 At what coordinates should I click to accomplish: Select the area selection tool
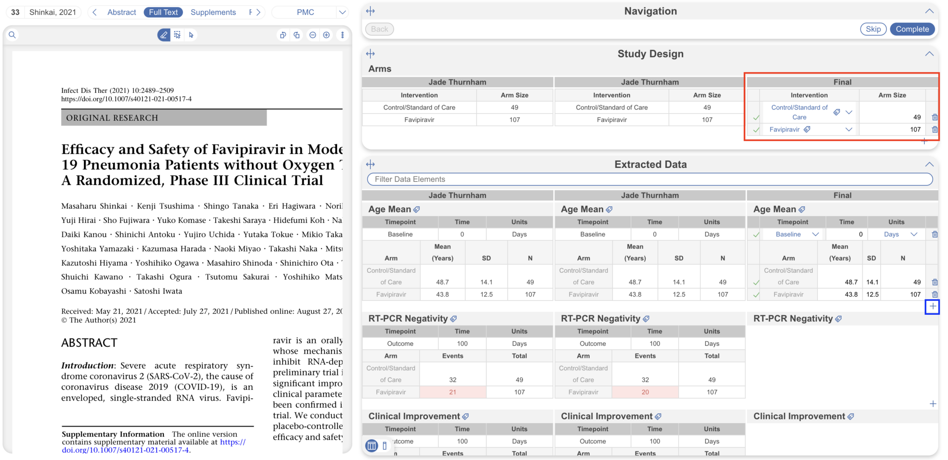pos(177,35)
